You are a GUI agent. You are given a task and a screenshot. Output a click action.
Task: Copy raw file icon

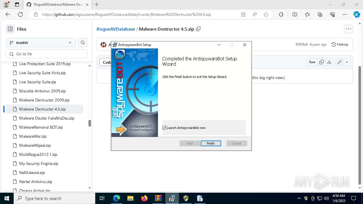[322, 62]
